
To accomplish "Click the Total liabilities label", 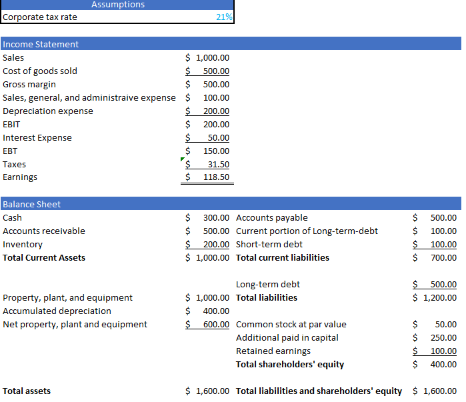I will click(267, 298).
